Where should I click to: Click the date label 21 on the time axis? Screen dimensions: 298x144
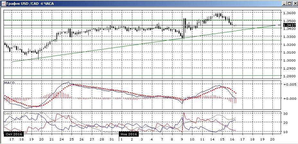[x=51, y=139]
